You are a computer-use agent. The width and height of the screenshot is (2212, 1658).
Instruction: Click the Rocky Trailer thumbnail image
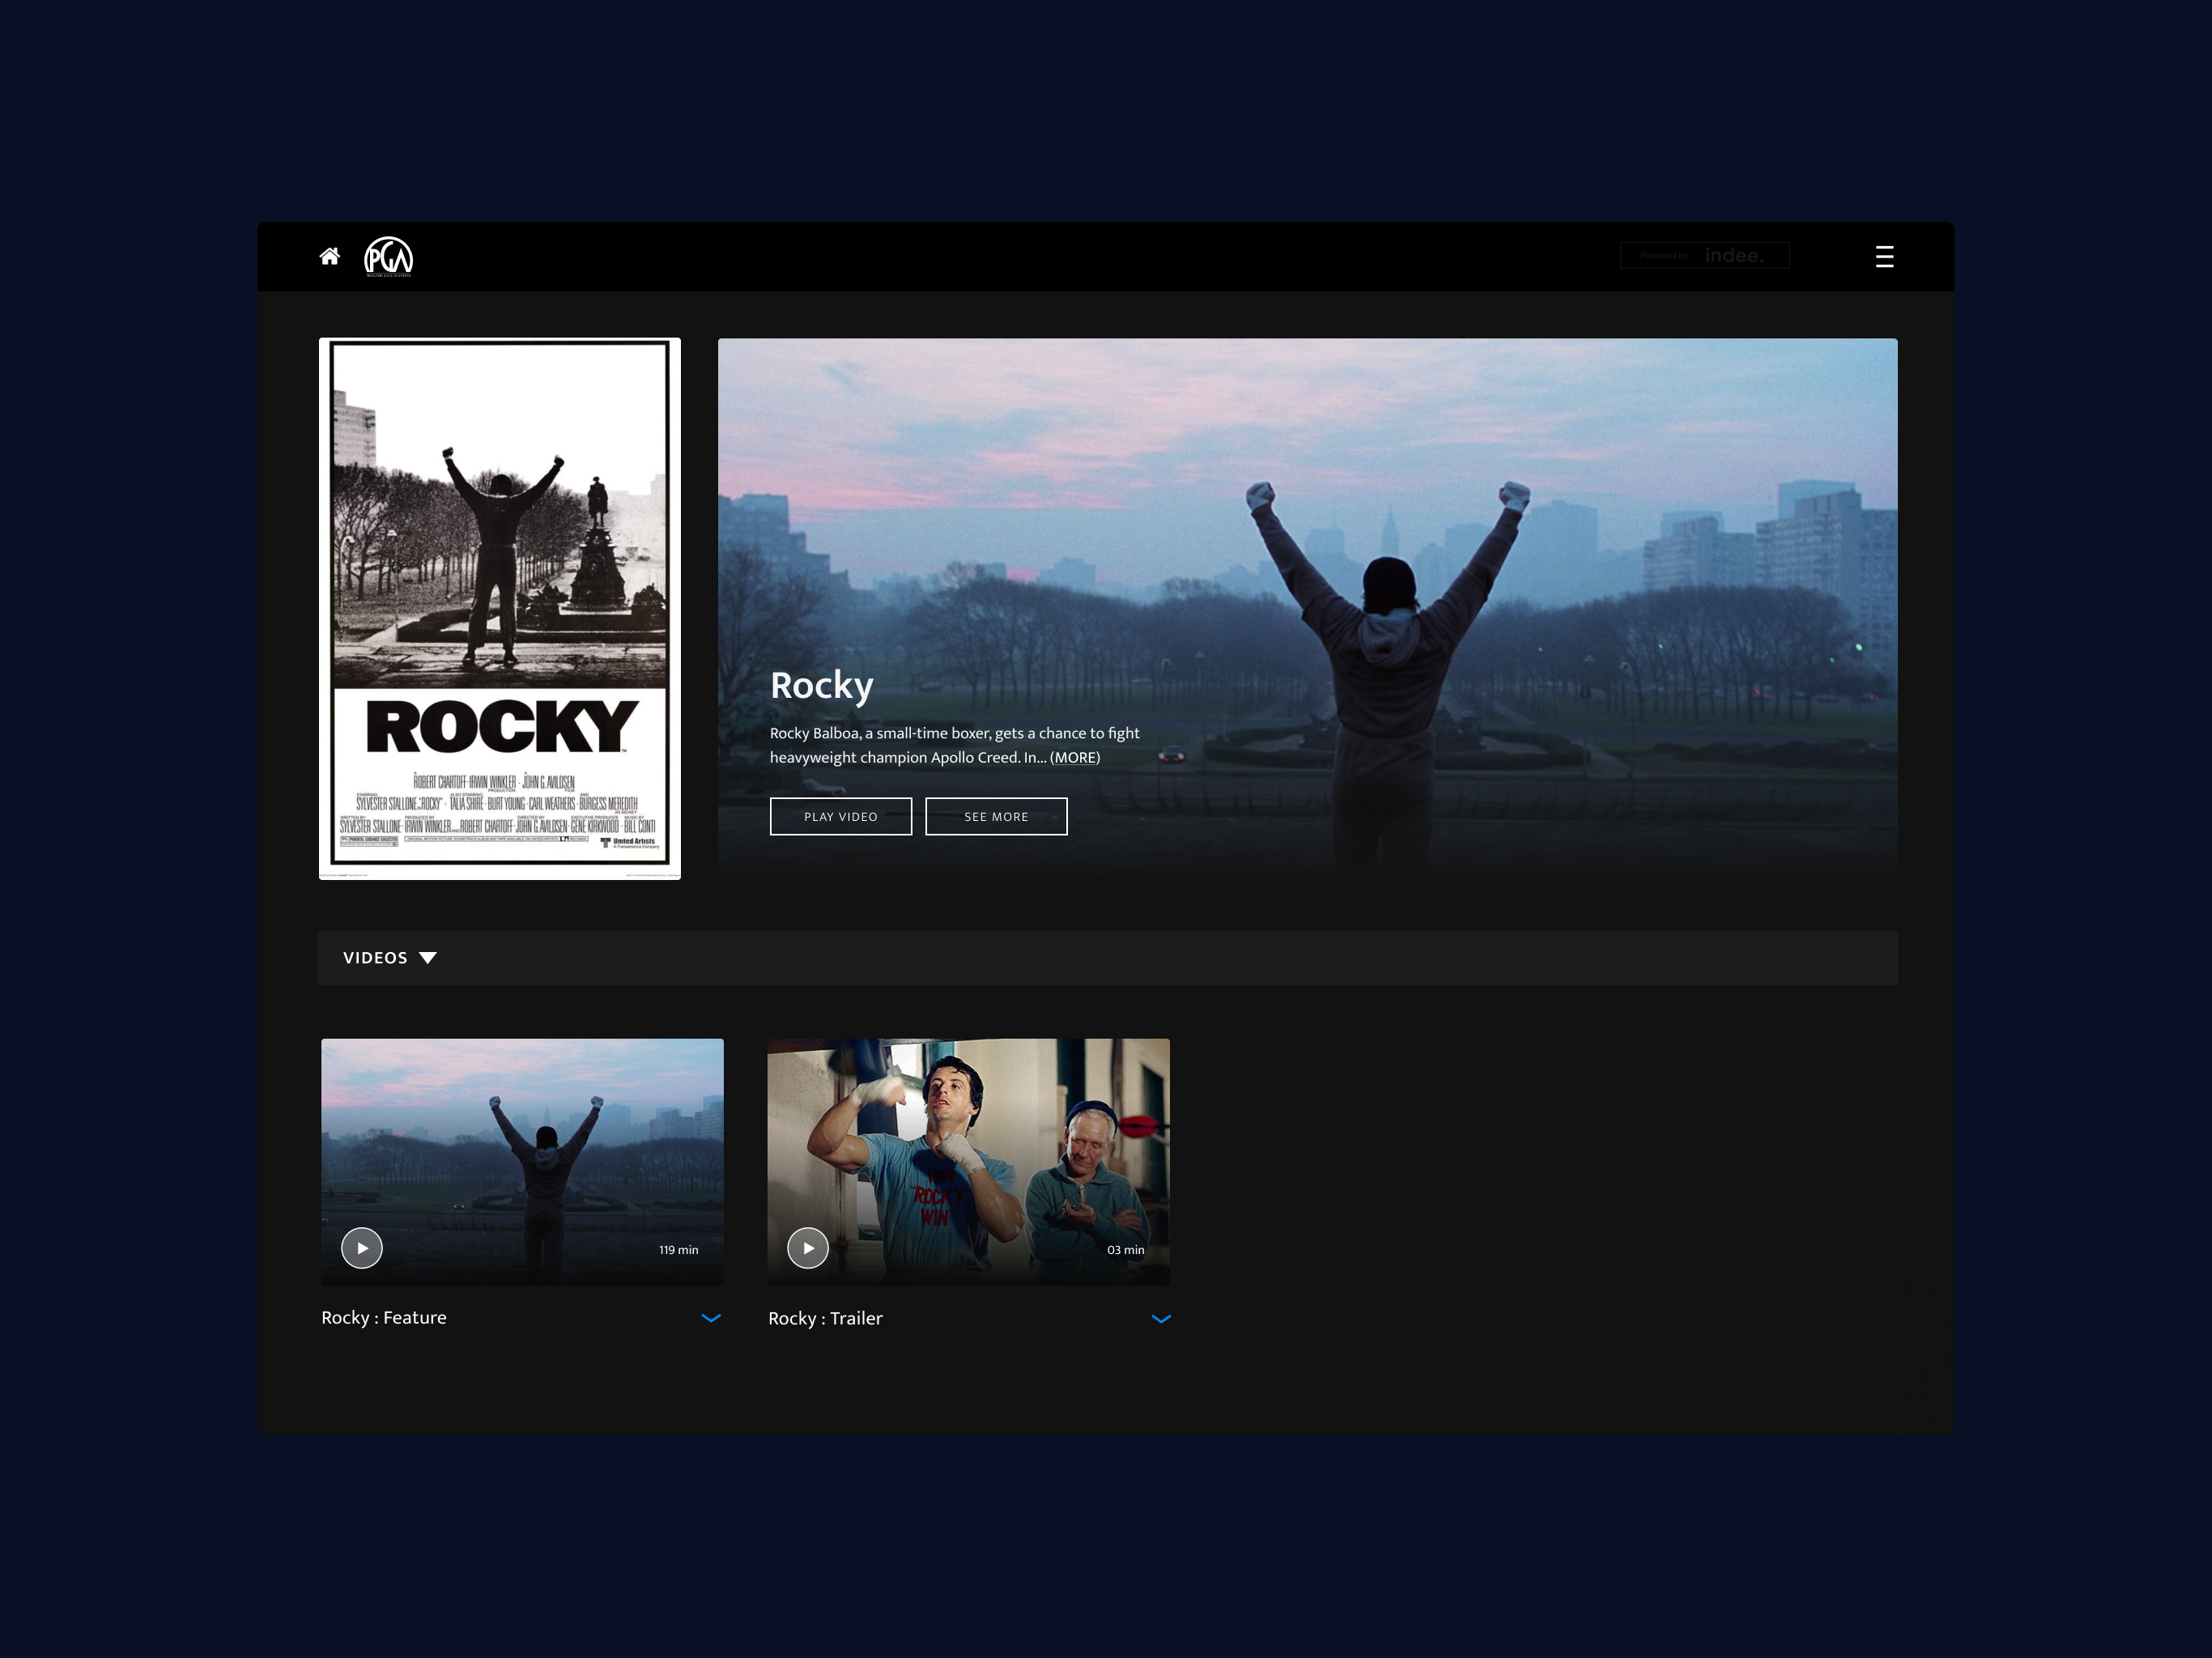(x=968, y=1161)
